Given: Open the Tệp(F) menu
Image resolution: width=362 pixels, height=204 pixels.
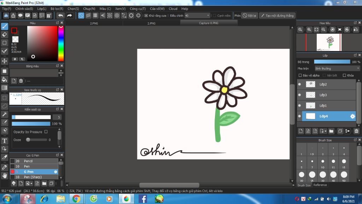Looking at the screenshot, I should pos(7,9).
